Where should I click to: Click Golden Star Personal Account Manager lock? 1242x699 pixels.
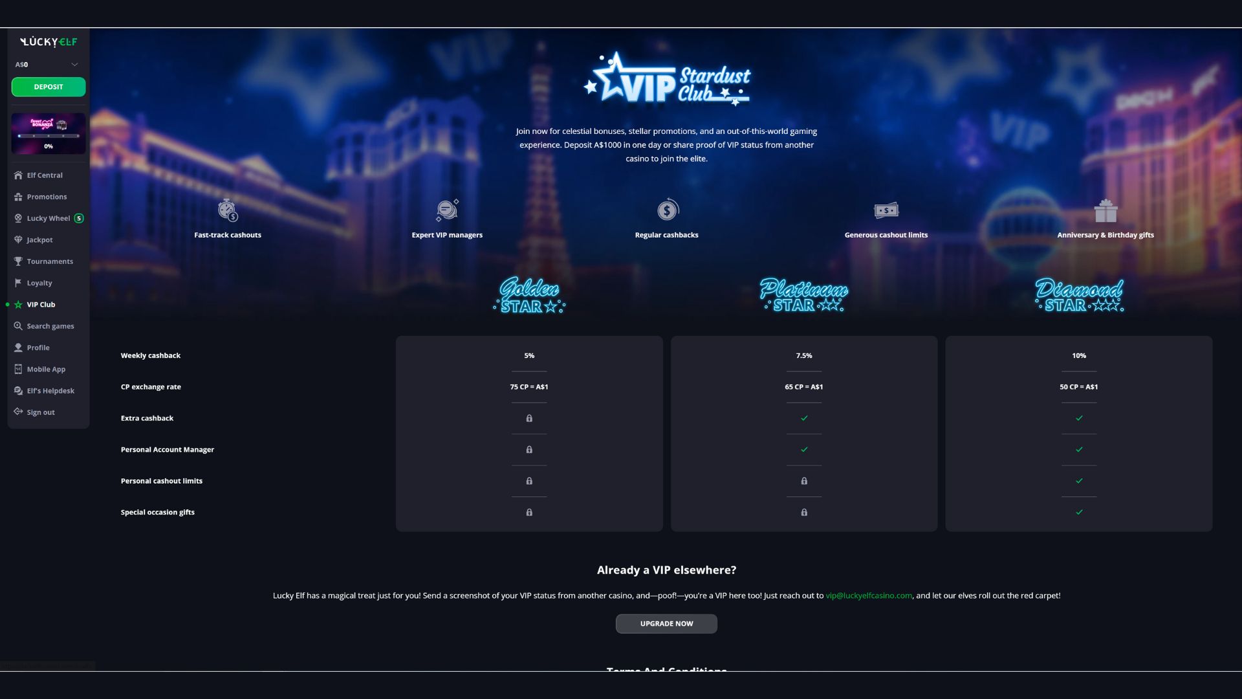529,450
